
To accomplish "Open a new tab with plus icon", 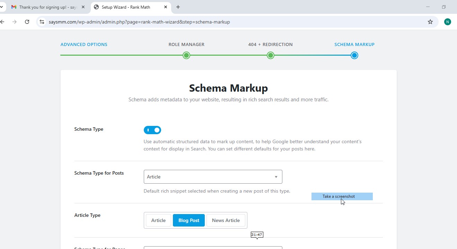I will 178,7.
